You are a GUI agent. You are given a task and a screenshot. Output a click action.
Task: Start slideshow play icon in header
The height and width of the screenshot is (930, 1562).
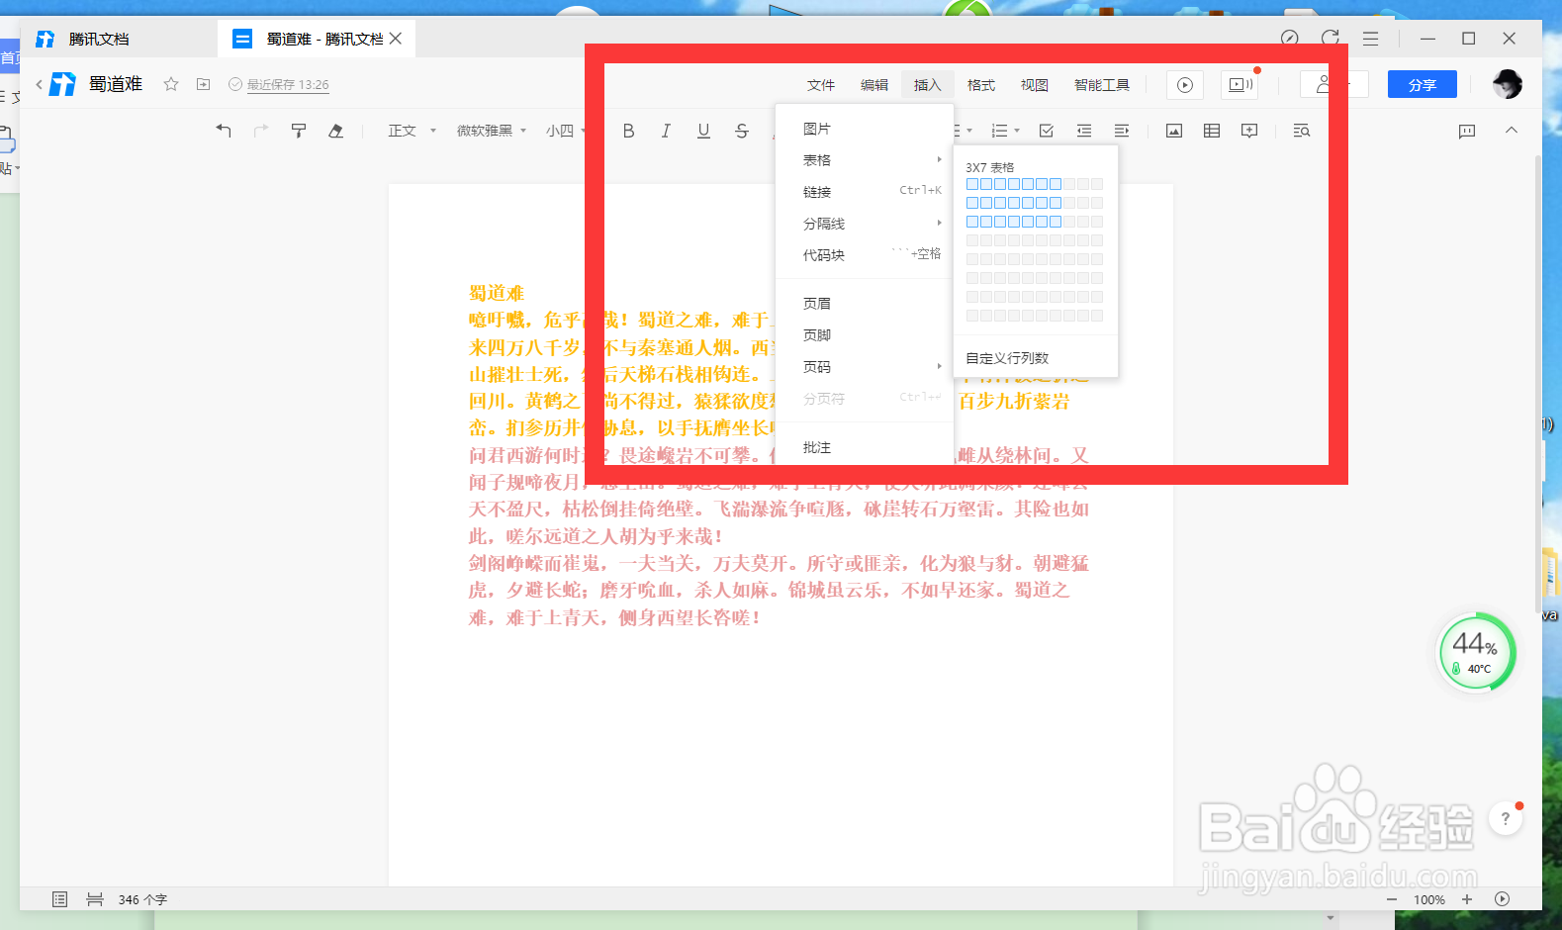coord(1185,85)
